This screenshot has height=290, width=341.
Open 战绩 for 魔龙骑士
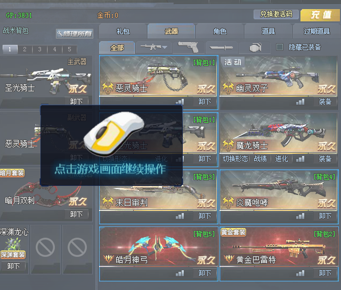[260, 159]
